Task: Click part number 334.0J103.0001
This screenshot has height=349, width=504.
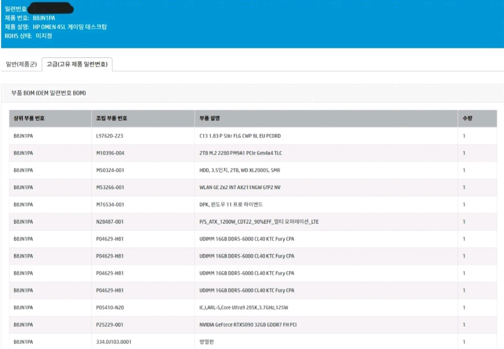Action: (x=114, y=342)
